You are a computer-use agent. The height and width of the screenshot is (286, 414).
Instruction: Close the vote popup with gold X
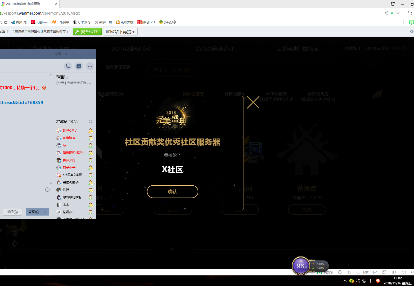pyautogui.click(x=253, y=102)
